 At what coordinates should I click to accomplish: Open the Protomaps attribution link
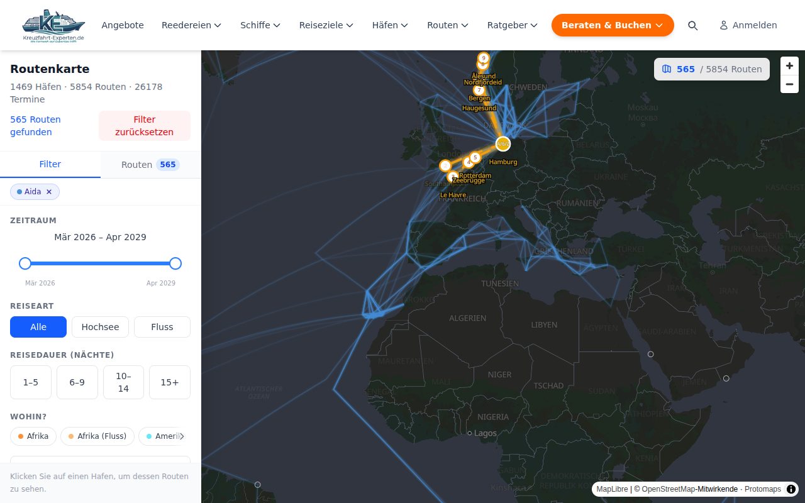[x=763, y=489]
